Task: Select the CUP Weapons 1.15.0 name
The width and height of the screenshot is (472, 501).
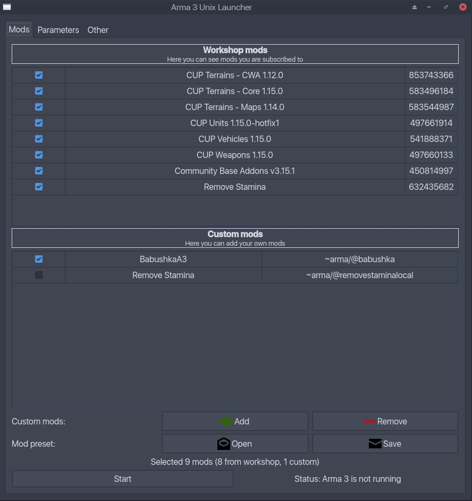Action: (235, 155)
